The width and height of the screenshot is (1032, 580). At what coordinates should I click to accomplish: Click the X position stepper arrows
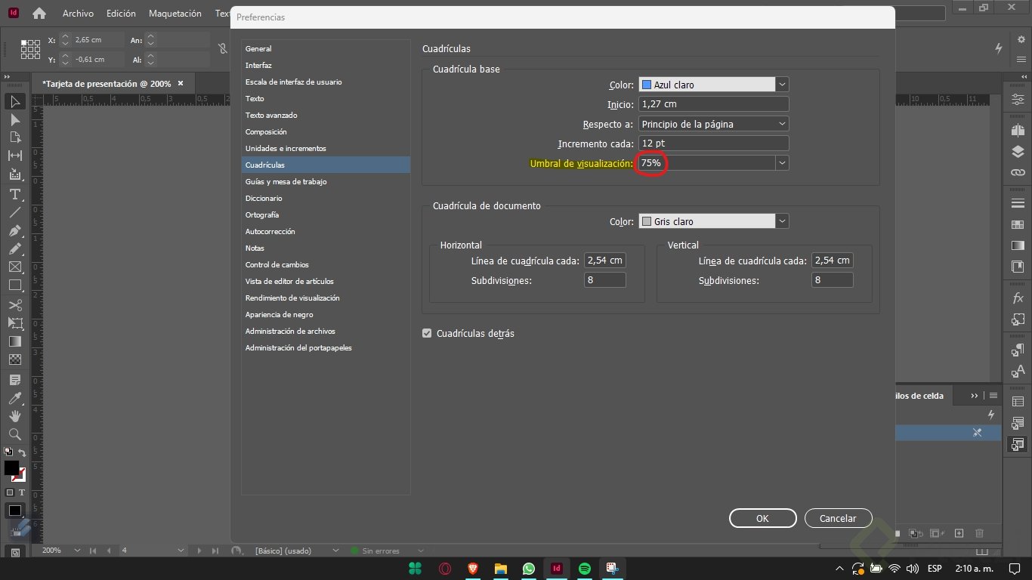pyautogui.click(x=65, y=40)
